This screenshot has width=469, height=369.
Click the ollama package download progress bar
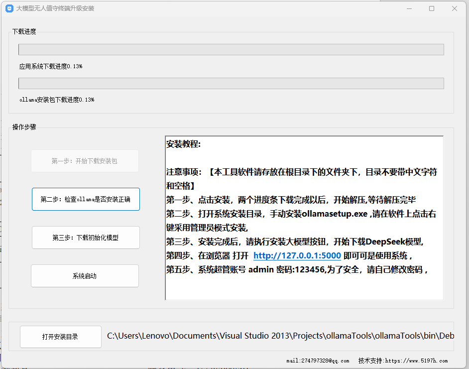pos(231,84)
